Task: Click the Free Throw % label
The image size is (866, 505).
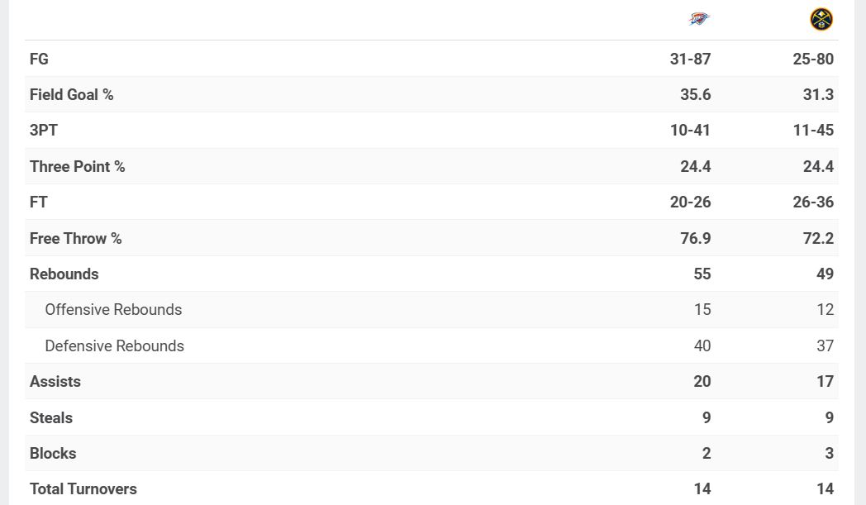Action: tap(75, 238)
